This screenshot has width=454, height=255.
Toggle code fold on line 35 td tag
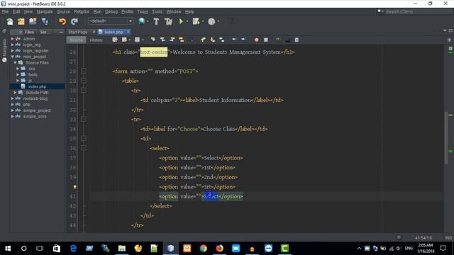coord(84,139)
